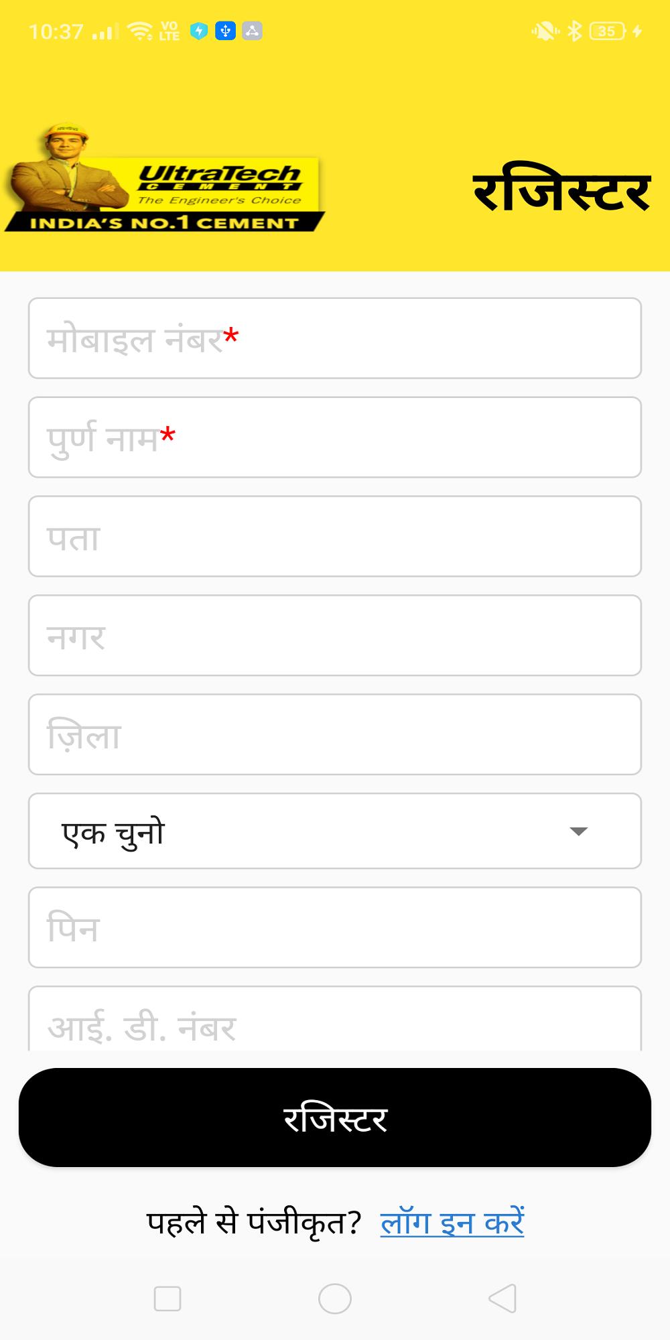The image size is (670, 1340).
Task: Tap the dropdown arrow beside एक चुनो
Action: pos(578,831)
